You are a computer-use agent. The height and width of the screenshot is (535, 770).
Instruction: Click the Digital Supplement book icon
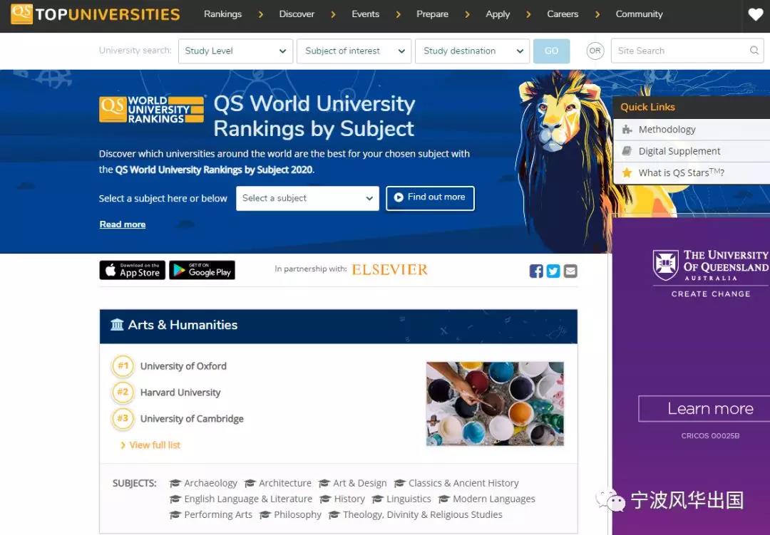coord(627,151)
